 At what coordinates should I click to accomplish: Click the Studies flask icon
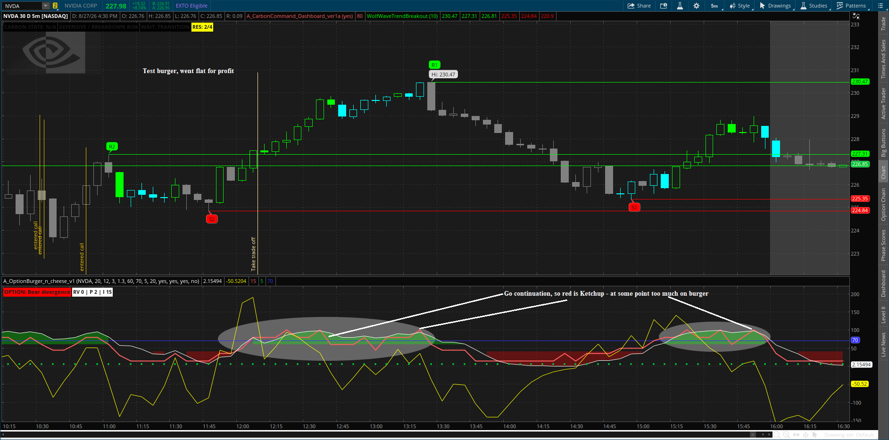[803, 6]
